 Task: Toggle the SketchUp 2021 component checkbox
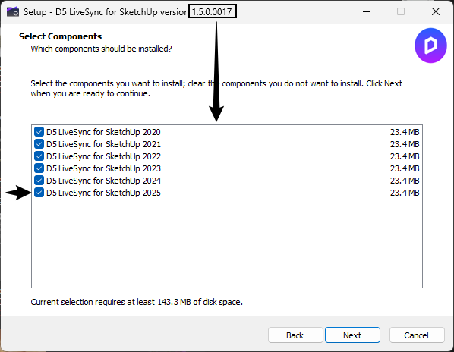click(39, 144)
